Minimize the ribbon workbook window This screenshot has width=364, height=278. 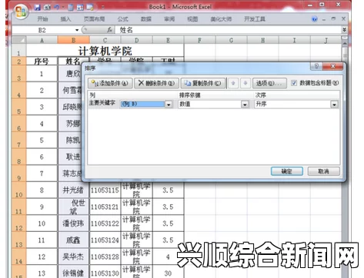[324, 19]
